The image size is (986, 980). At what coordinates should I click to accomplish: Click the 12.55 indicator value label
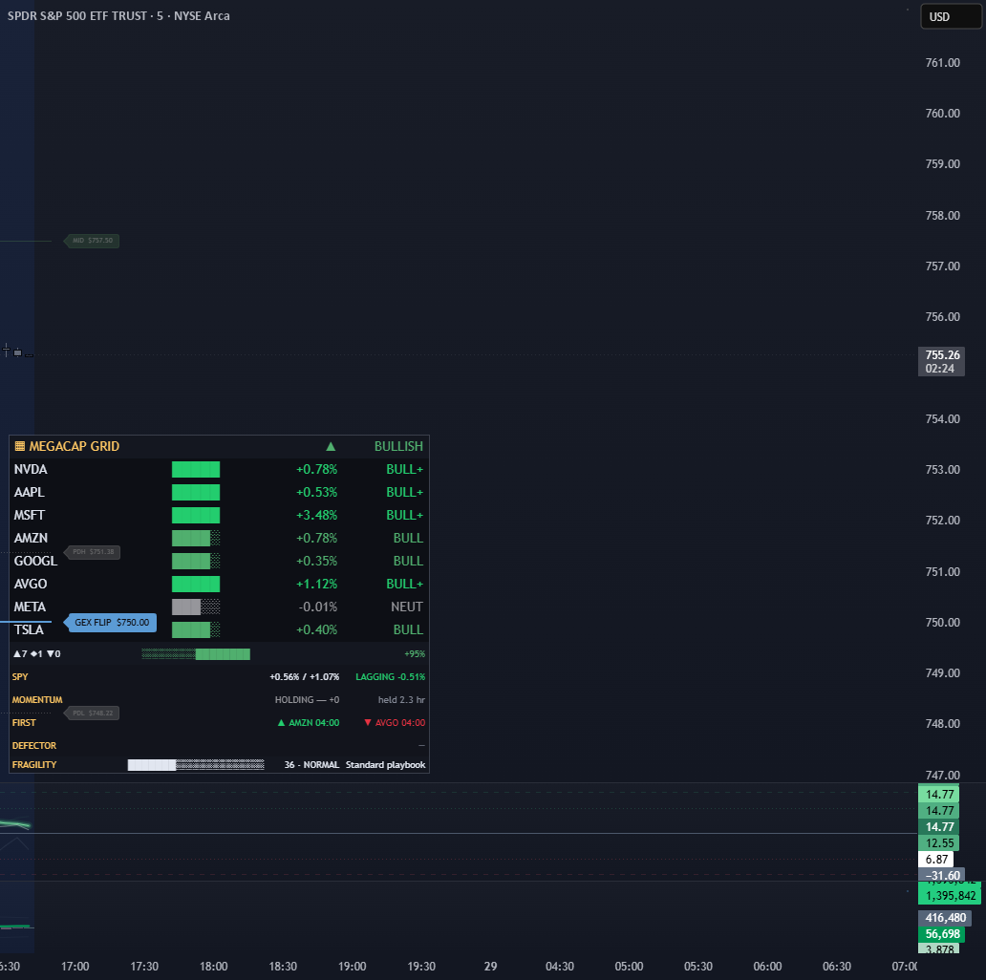(x=939, y=843)
